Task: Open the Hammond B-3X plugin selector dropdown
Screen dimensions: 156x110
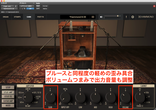Action: (x=9, y=8)
